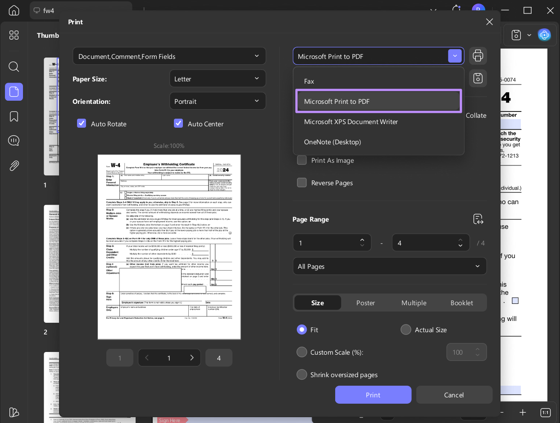The height and width of the screenshot is (423, 560).
Task: Open the Search panel in the left sidebar
Action: 14,67
